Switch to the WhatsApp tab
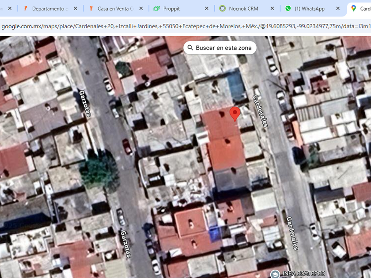 tap(313, 8)
